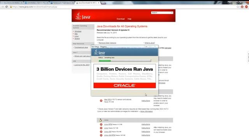Screen dimensions: 249x140
Task: Switch to the Java Downloads browser tab
Action: click(88, 3)
